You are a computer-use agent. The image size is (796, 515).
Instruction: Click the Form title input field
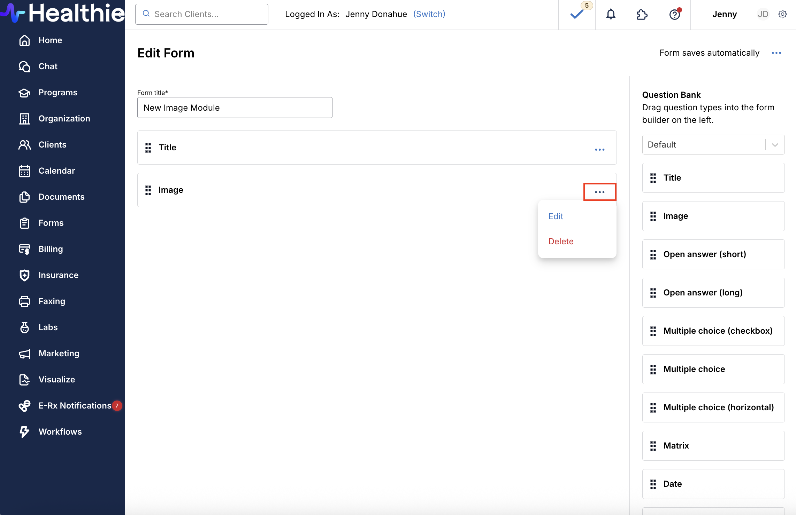pos(235,108)
